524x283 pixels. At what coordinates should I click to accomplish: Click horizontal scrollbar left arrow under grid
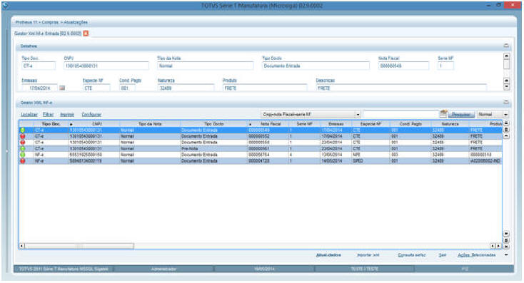[x=21, y=246]
